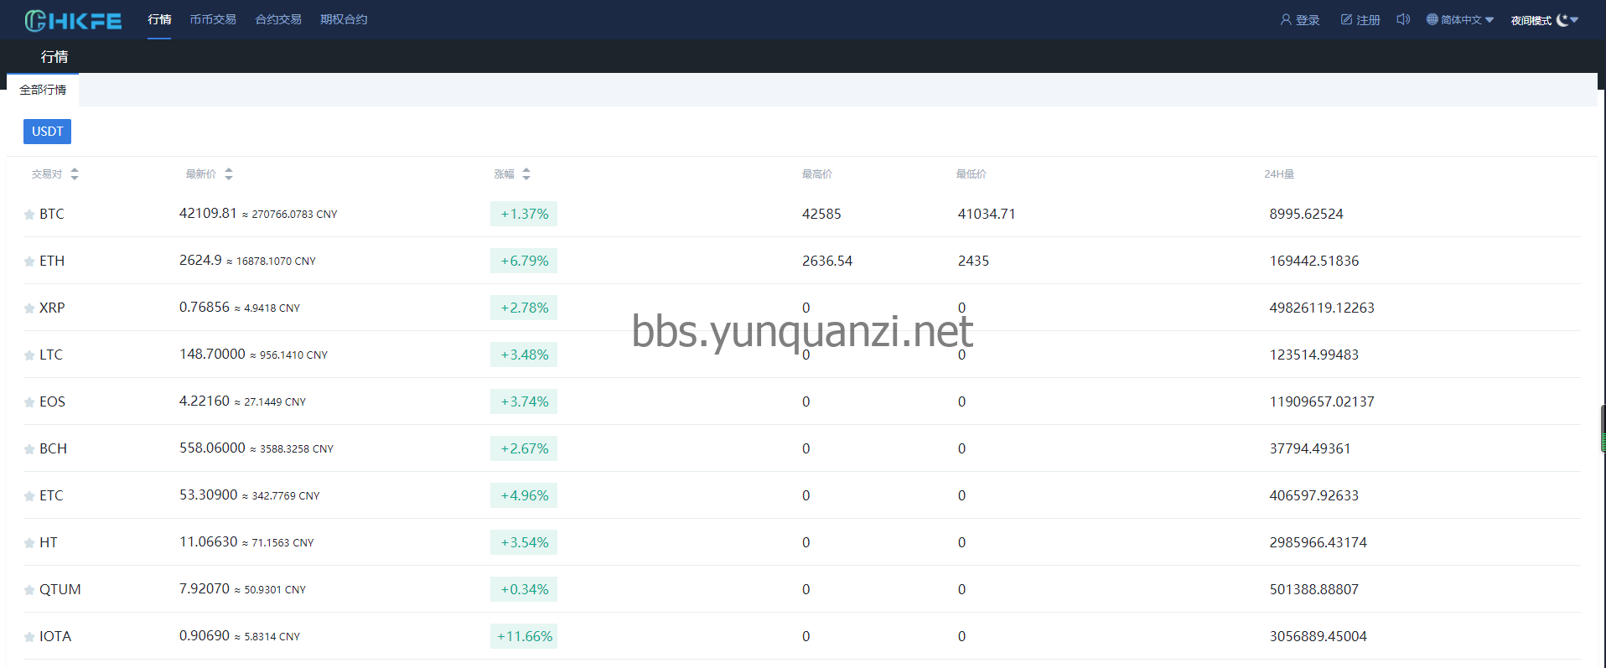Image resolution: width=1606 pixels, height=668 pixels.
Task: Toggle night mode in header
Action: [x=1544, y=20]
